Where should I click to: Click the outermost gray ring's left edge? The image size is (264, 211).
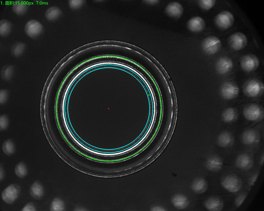tap(40, 108)
